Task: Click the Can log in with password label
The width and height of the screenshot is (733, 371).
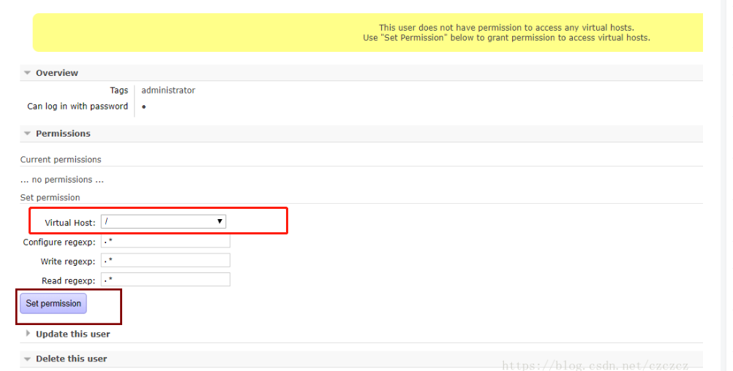Action: [x=77, y=107]
